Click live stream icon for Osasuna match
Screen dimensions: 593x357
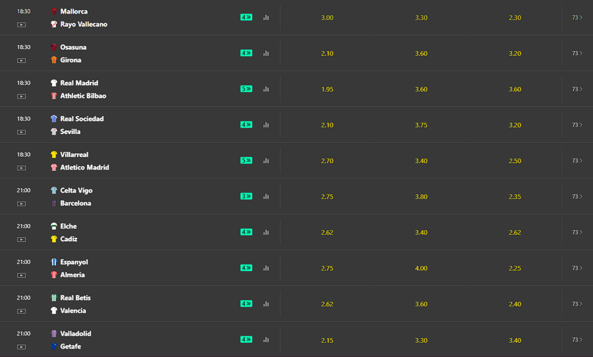(22, 60)
